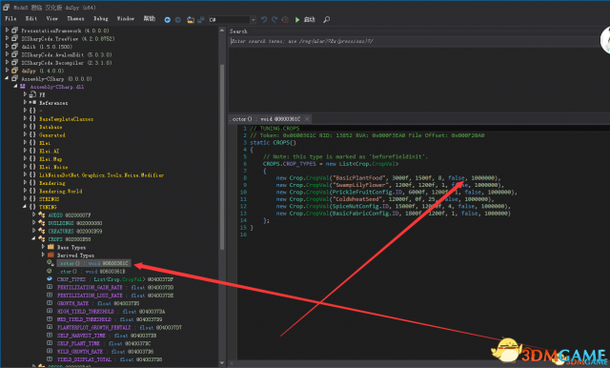Close the .cctor() code tab

click(307, 119)
